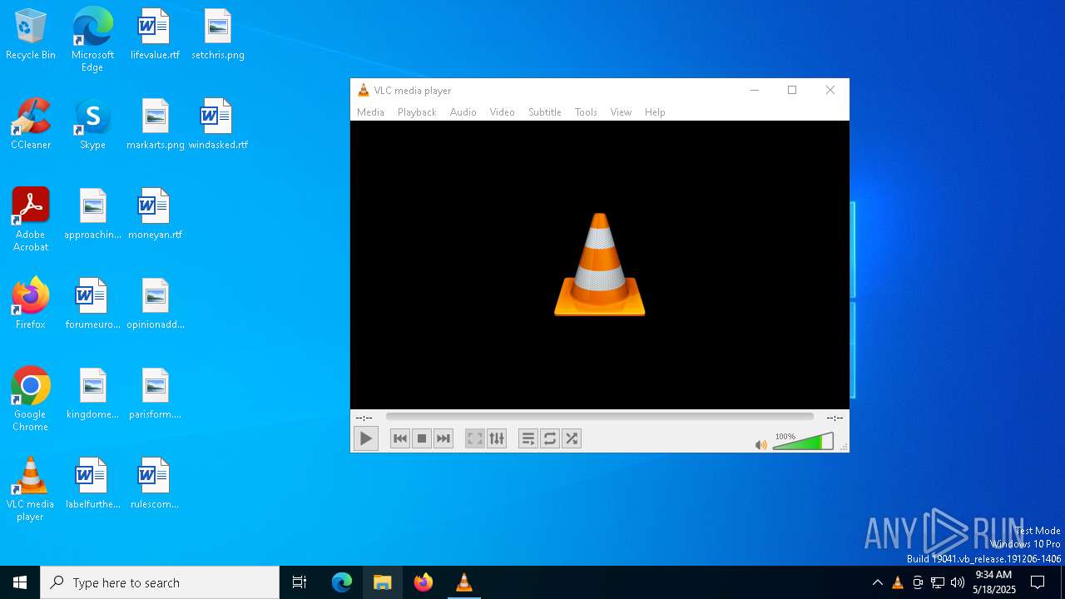The width and height of the screenshot is (1065, 599).
Task: Open Firefox from the taskbar
Action: (x=424, y=582)
